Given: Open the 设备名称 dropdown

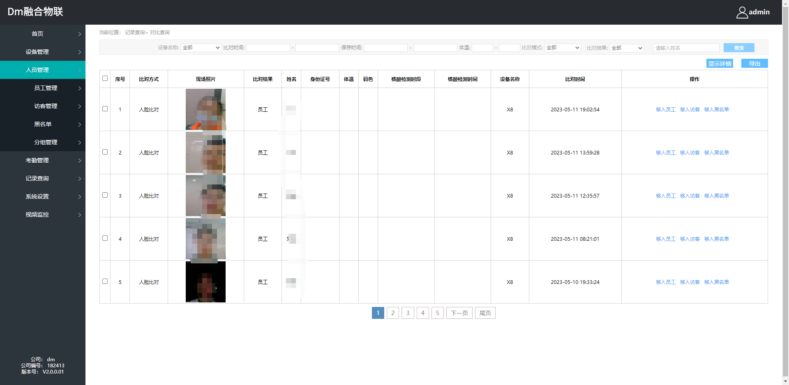Looking at the screenshot, I should [201, 48].
